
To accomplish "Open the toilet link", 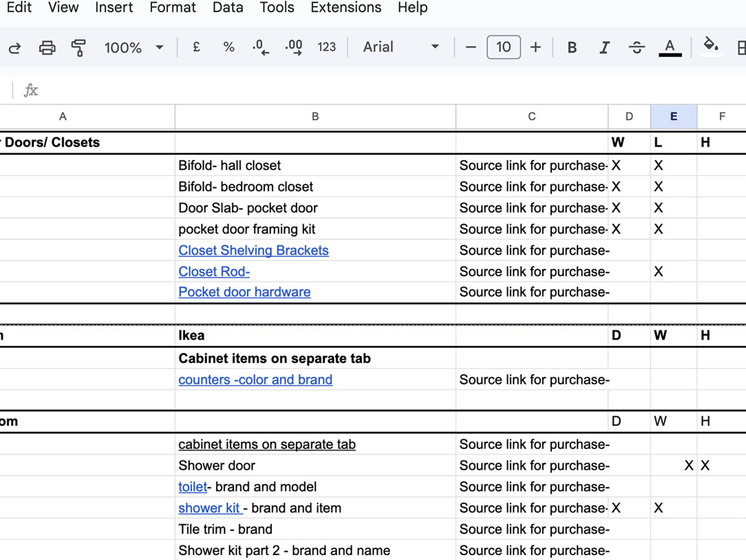I will click(x=193, y=487).
